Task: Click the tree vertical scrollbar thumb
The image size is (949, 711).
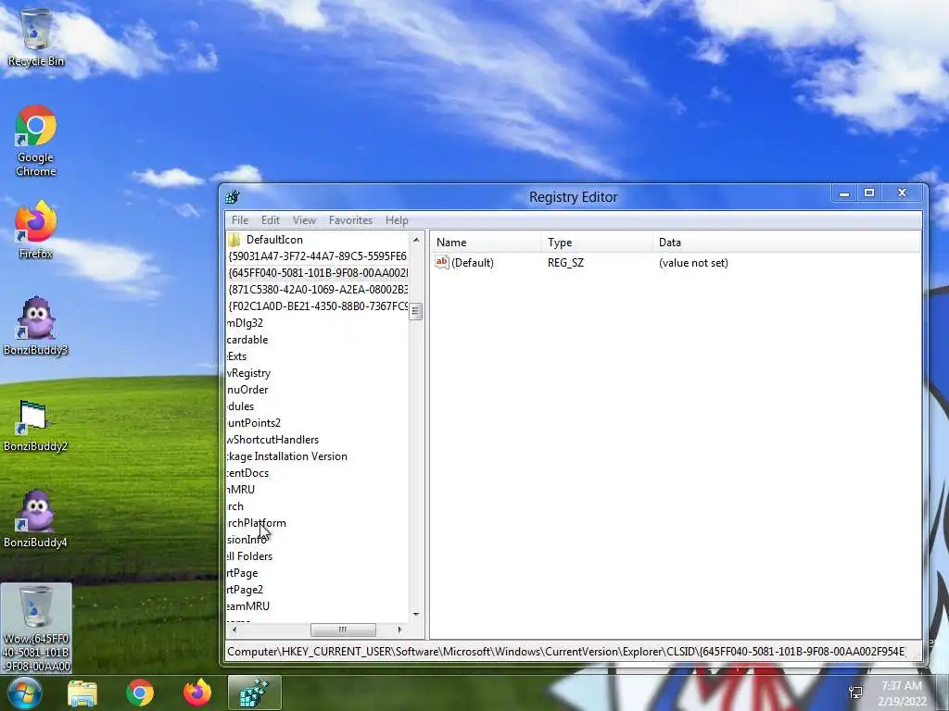Action: [x=416, y=311]
